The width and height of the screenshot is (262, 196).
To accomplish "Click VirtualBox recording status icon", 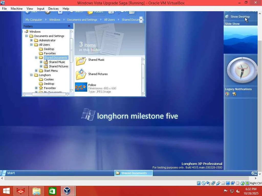I will [x=233, y=183].
